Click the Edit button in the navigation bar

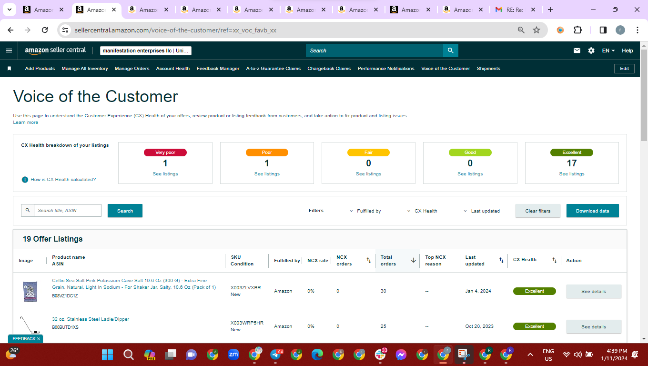625,69
